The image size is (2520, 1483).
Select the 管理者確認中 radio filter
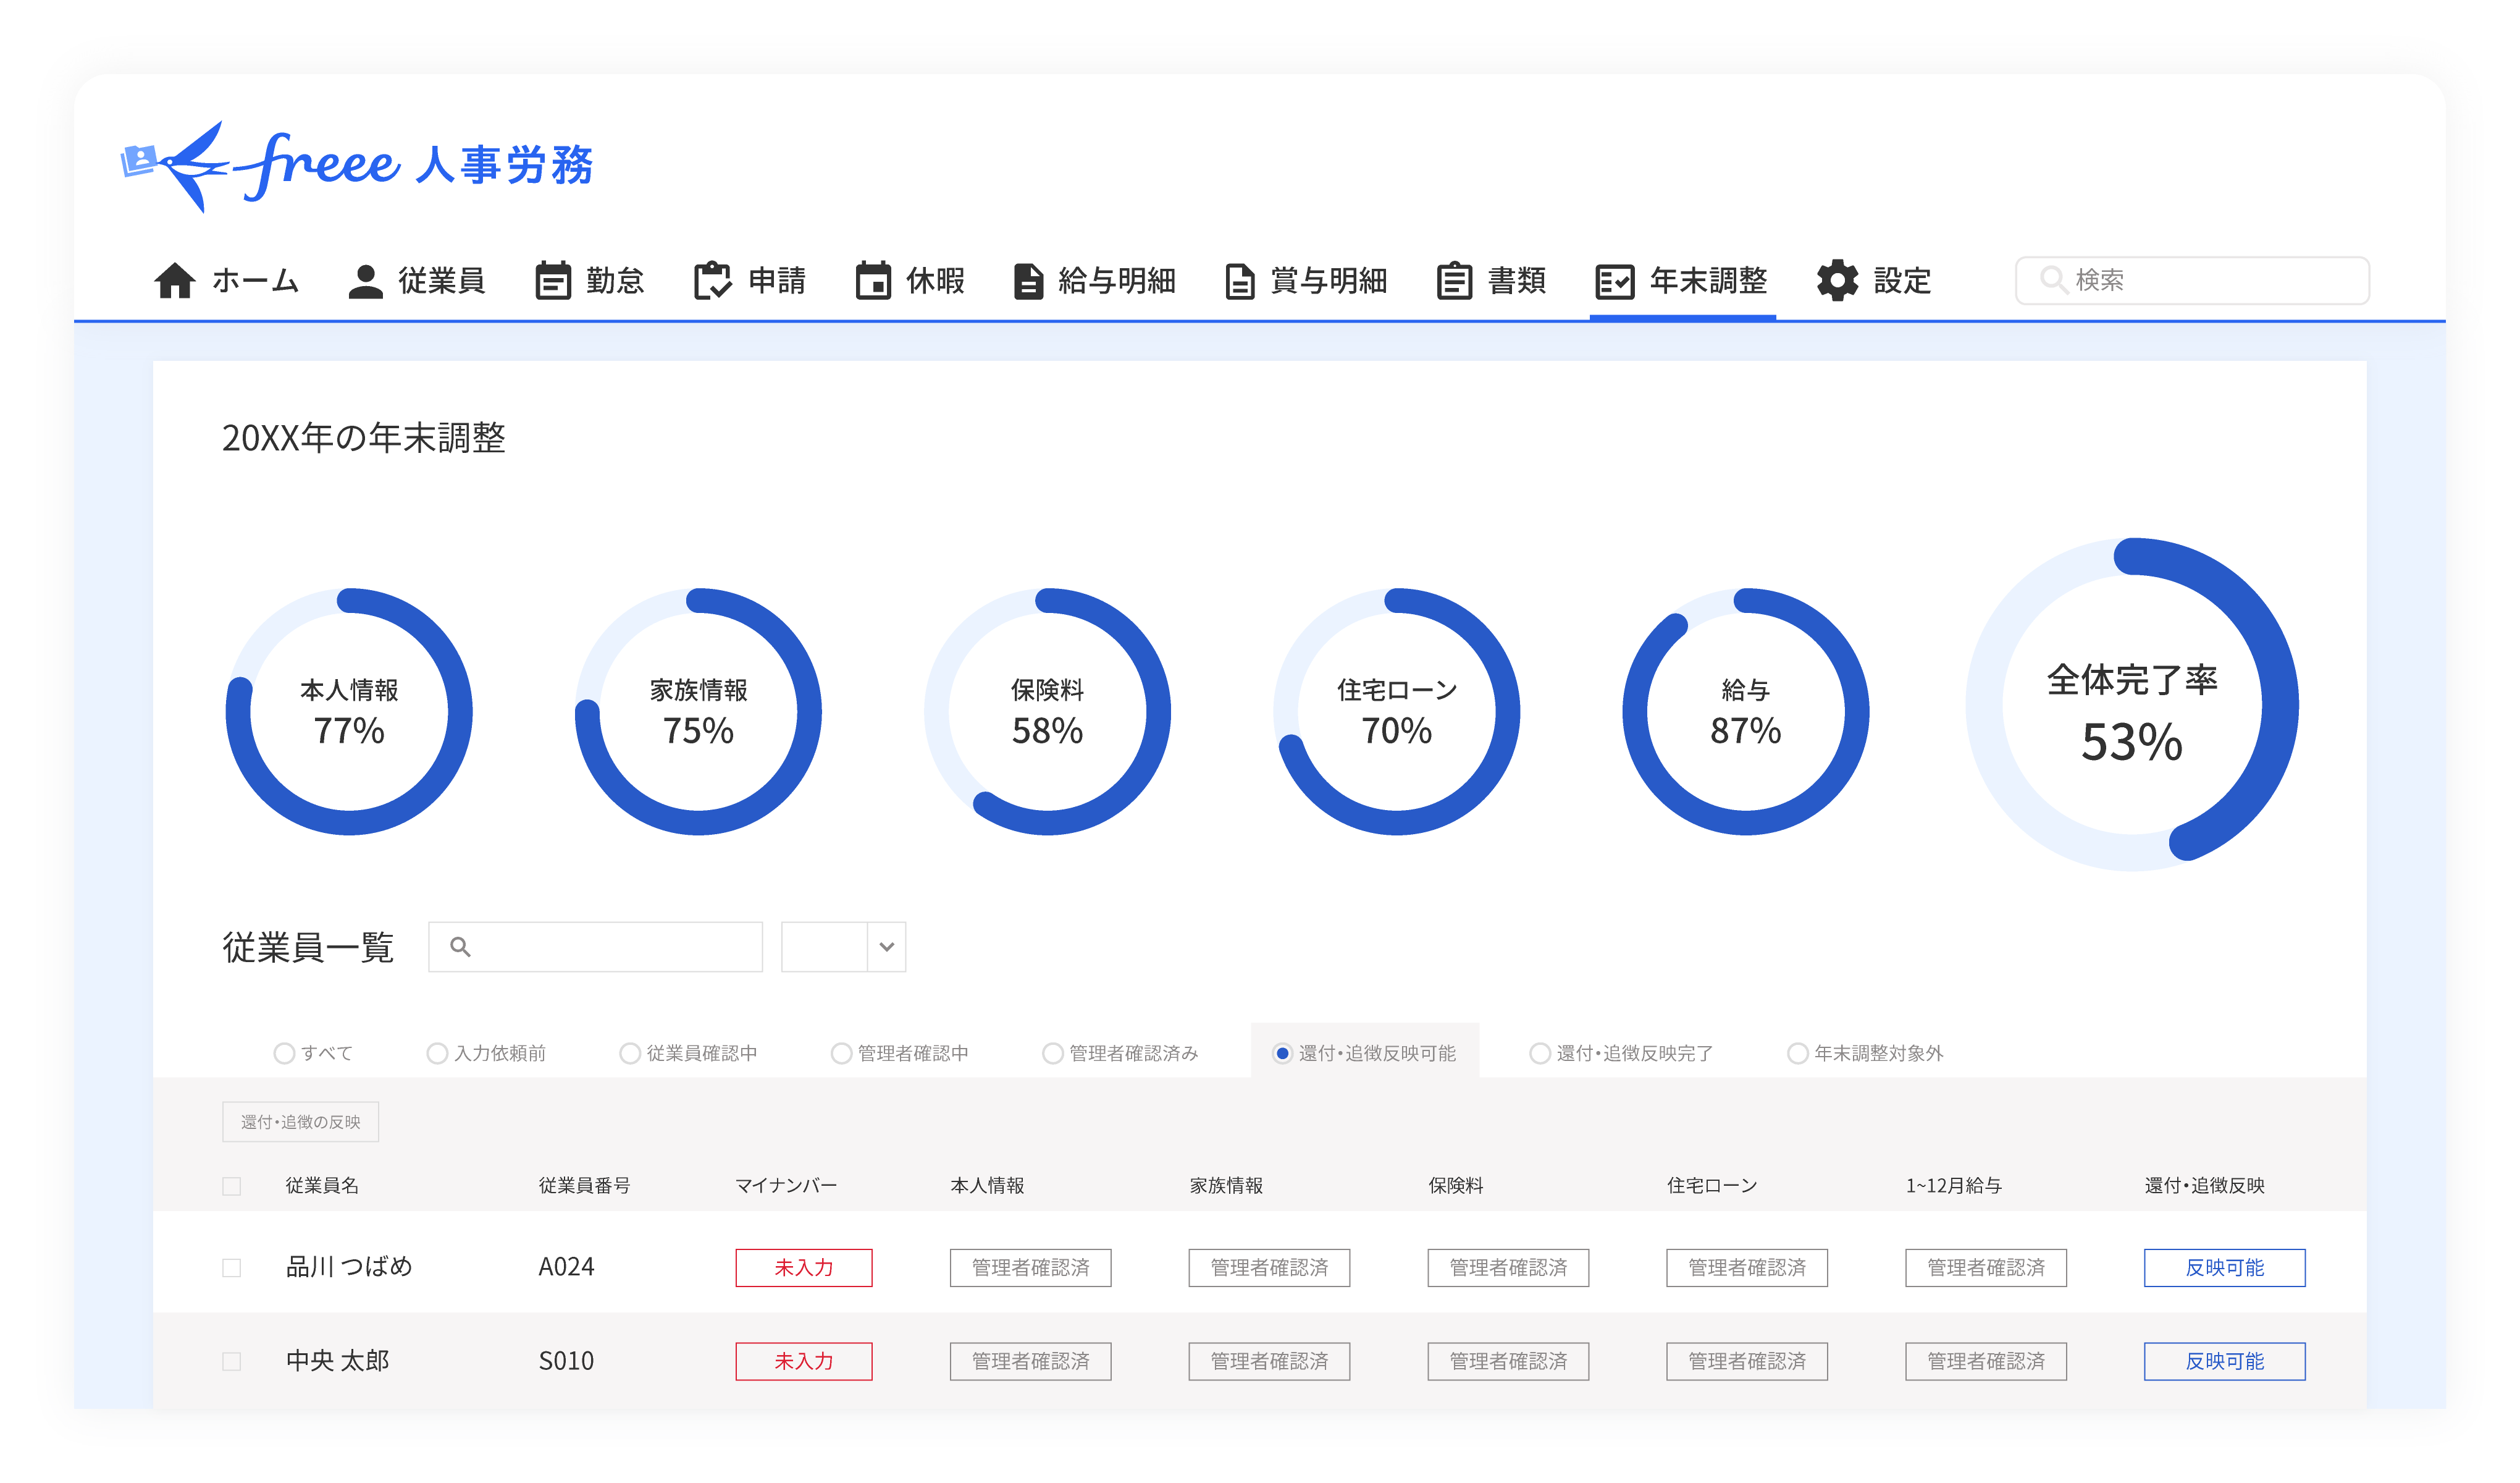pyautogui.click(x=841, y=1054)
